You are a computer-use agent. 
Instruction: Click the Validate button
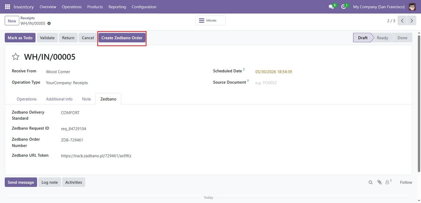coord(47,38)
